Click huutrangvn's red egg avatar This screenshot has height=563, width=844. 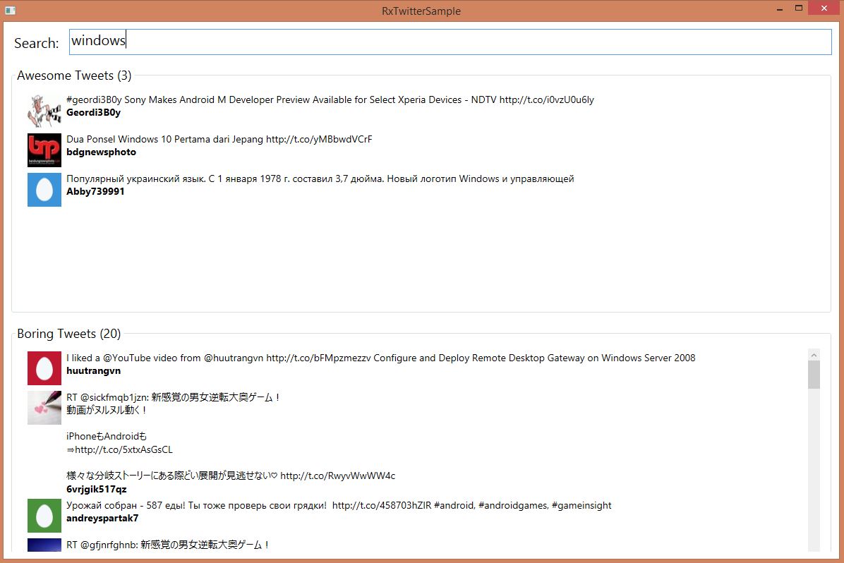pos(44,368)
